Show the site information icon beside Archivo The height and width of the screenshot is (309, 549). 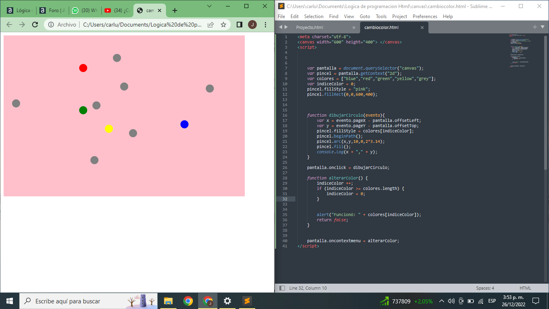pos(51,25)
